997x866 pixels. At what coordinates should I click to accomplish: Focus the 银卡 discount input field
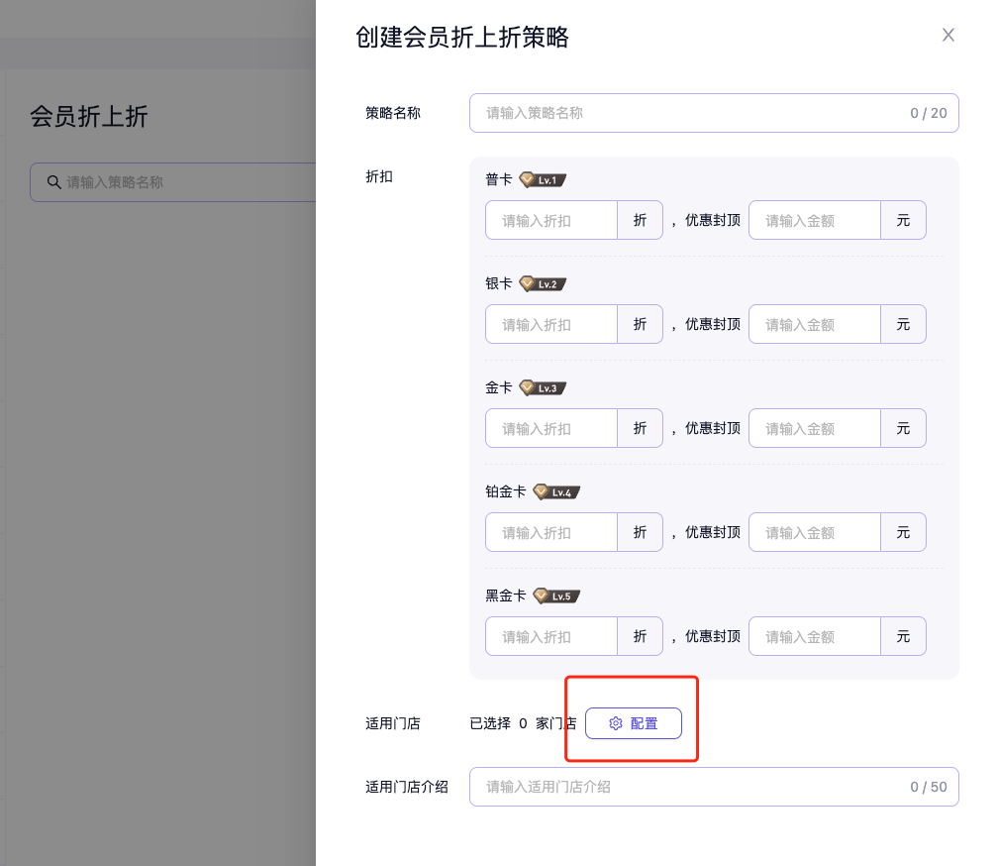point(551,324)
